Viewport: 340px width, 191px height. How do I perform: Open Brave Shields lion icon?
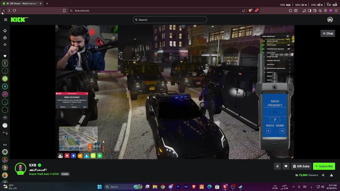tap(250, 11)
